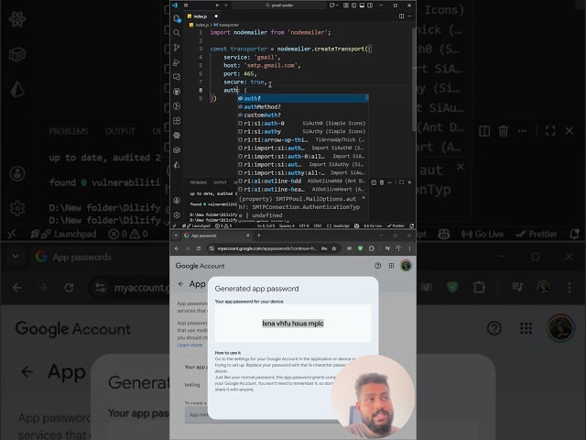Click Launchpad in the status bar

coord(197,226)
